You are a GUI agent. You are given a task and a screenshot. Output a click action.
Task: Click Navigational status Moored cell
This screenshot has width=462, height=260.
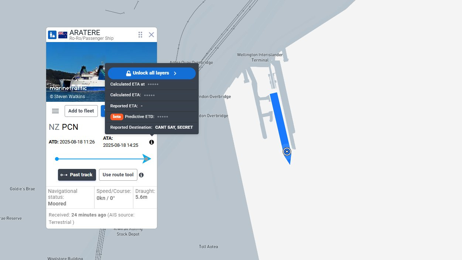[70, 197]
